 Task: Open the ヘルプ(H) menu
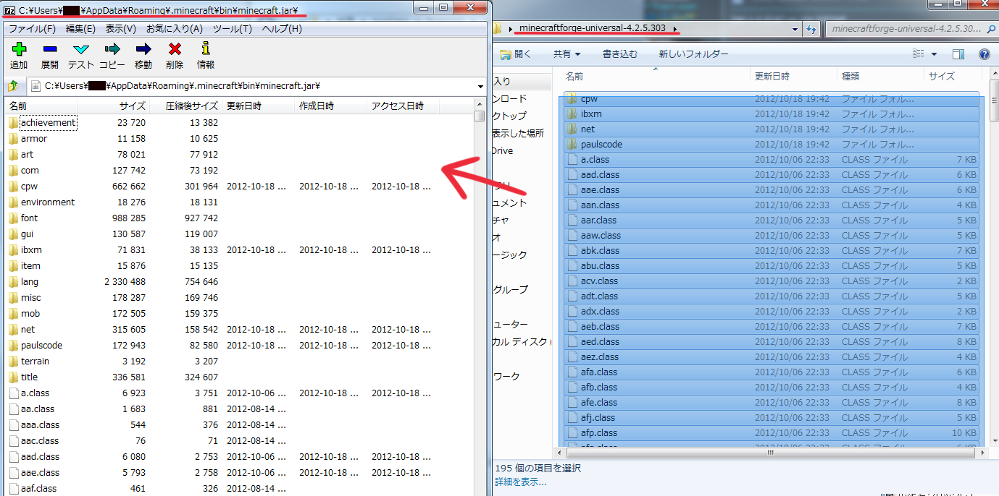click(x=282, y=29)
